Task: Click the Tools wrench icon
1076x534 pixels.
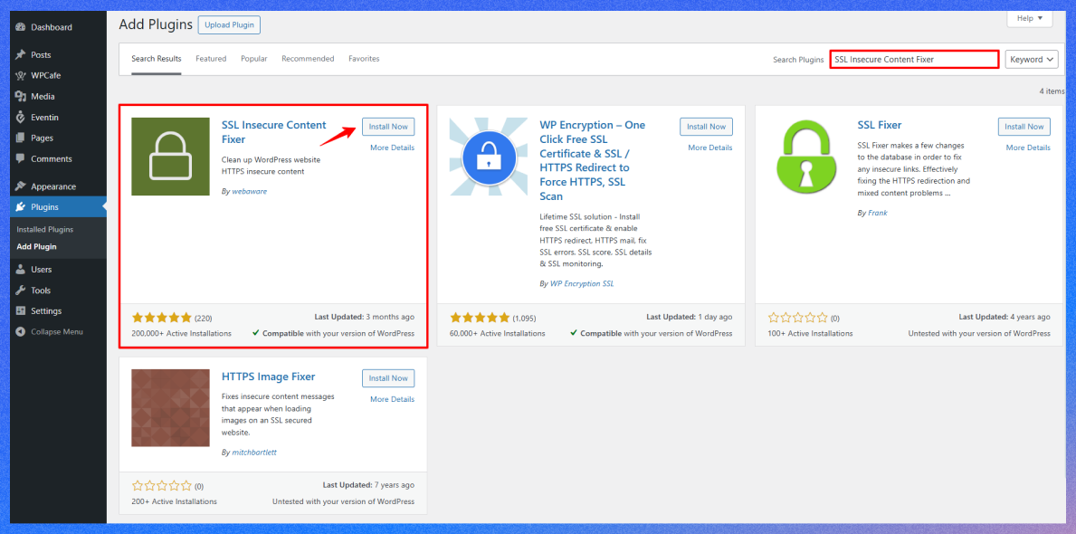Action: [x=21, y=291]
